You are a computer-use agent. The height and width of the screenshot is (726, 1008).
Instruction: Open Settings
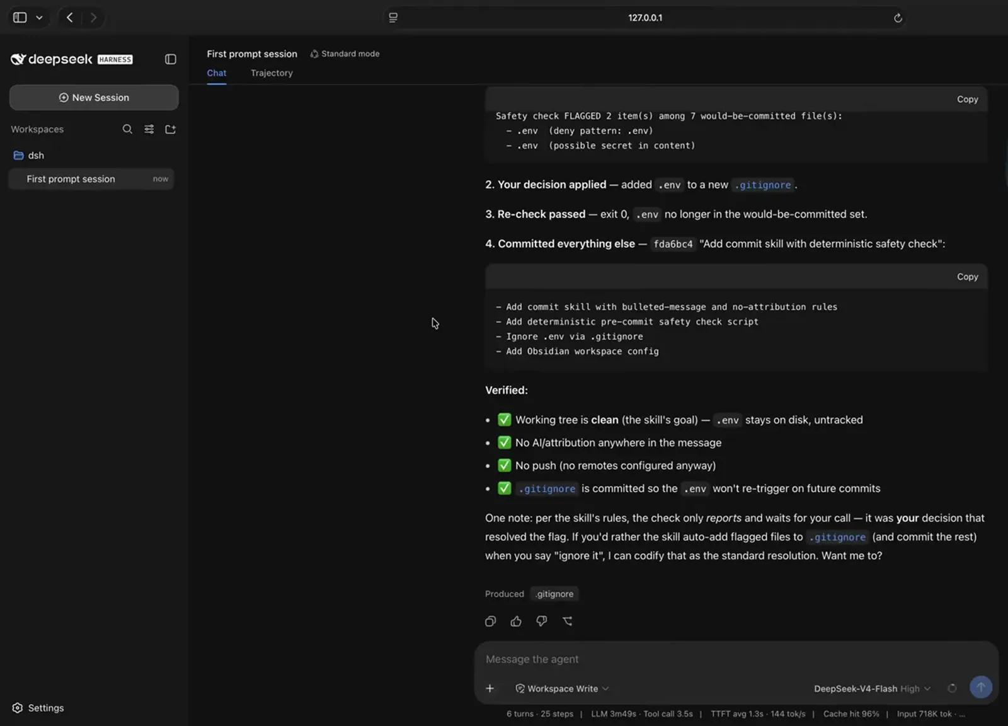coord(38,708)
